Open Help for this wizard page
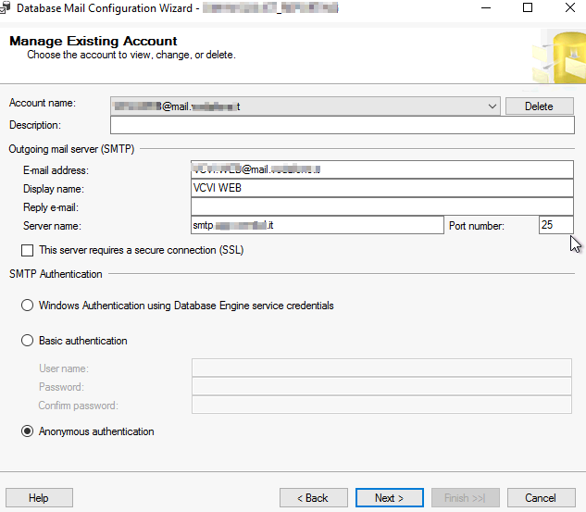 [x=39, y=498]
